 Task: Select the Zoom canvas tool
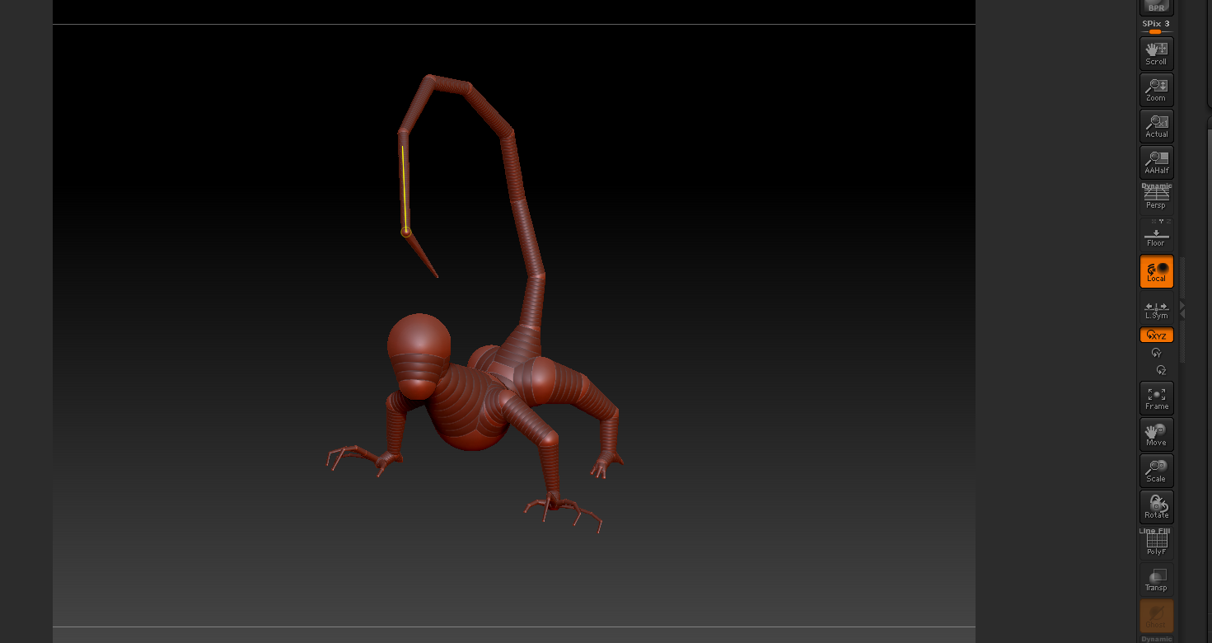tap(1156, 89)
